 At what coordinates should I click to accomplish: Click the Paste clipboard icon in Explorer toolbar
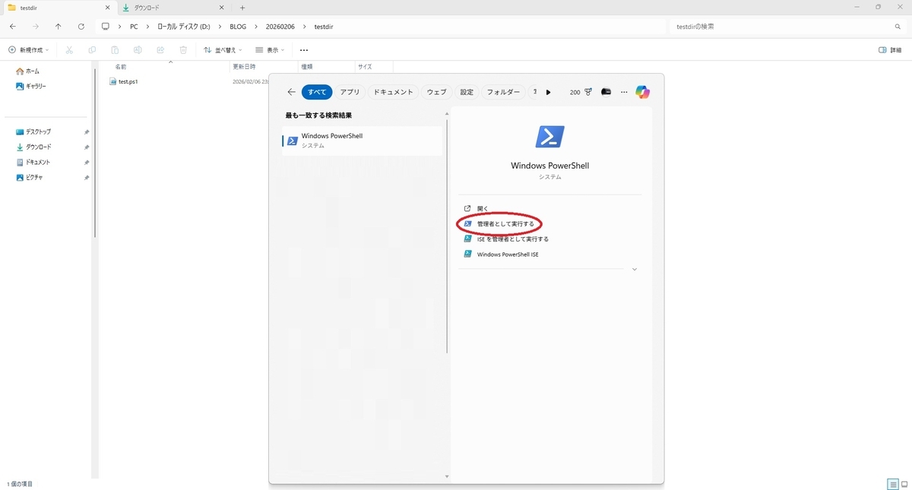tap(115, 50)
